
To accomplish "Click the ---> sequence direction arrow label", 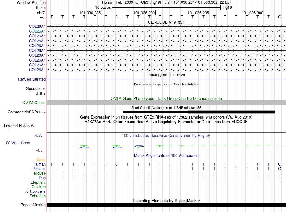I will tap(42, 17).
